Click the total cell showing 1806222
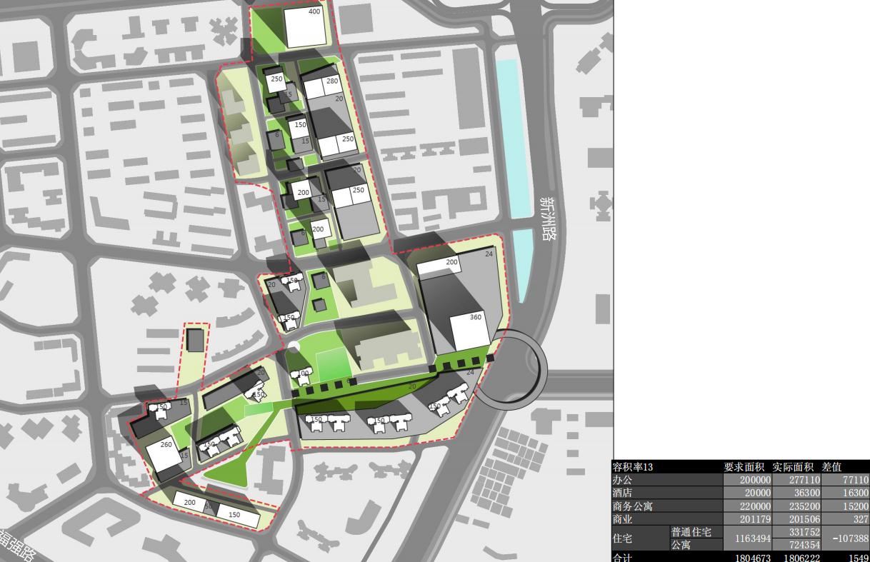This screenshot has height=562, width=870. pyautogui.click(x=796, y=557)
